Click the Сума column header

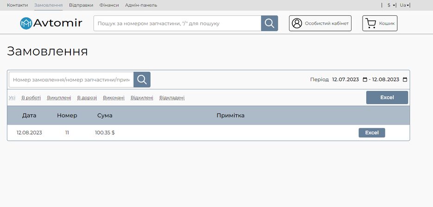click(x=105, y=115)
